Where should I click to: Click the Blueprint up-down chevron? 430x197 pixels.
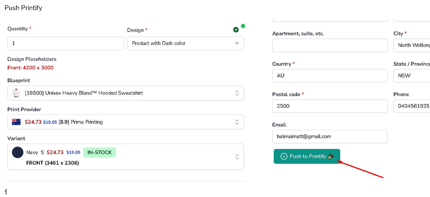237,93
